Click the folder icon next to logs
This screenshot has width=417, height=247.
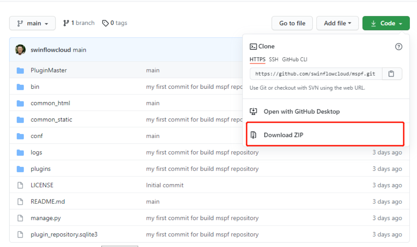20,153
